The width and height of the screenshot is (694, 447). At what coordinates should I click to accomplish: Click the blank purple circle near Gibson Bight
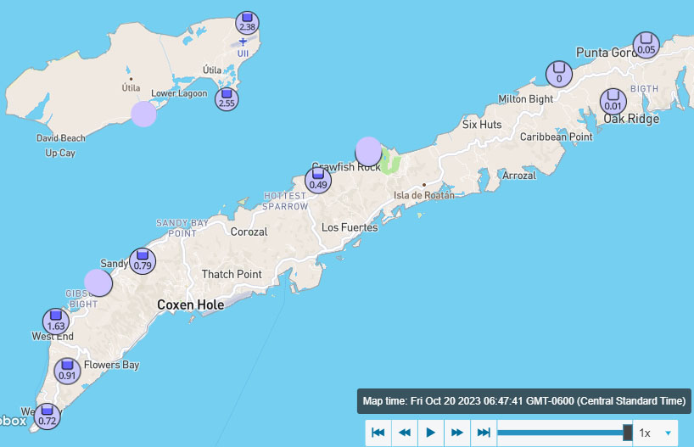click(98, 282)
